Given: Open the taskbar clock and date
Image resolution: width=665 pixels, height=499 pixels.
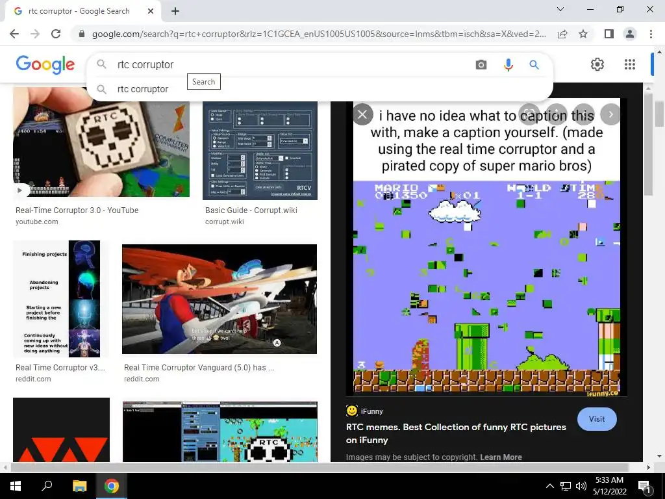Looking at the screenshot, I should pyautogui.click(x=609, y=486).
